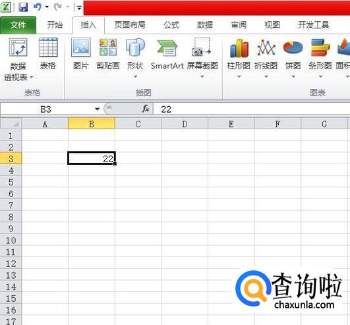Insert a picture via the 图片 icon
This screenshot has width=350, height=325.
81,47
